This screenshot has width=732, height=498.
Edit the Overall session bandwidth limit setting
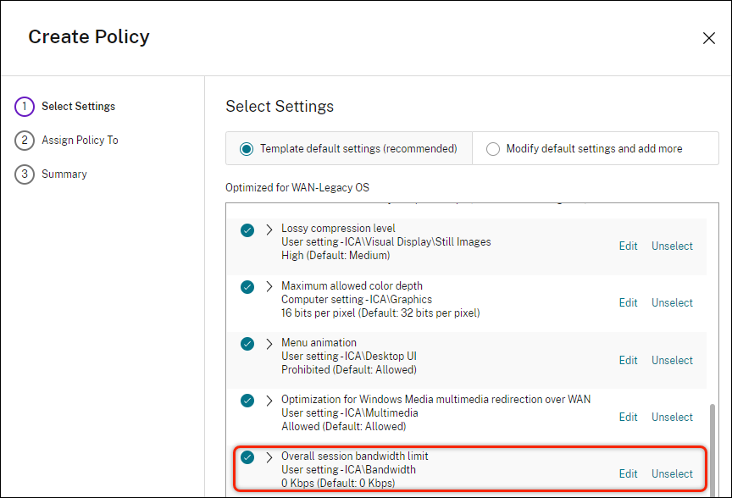[x=628, y=473]
